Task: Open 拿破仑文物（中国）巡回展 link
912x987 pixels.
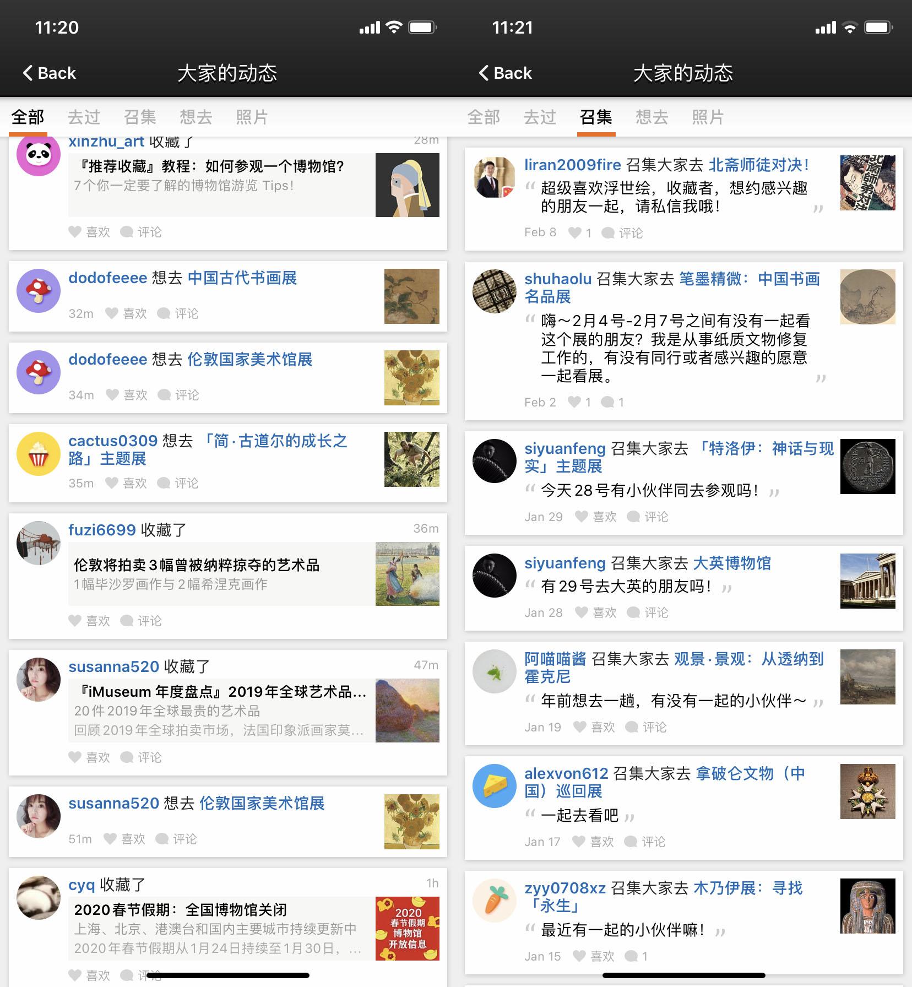Action: coord(665,782)
